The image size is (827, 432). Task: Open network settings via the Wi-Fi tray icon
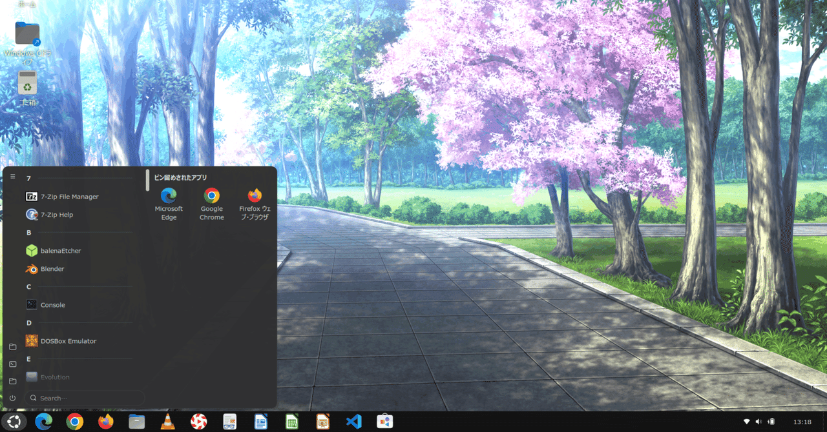[747, 421]
